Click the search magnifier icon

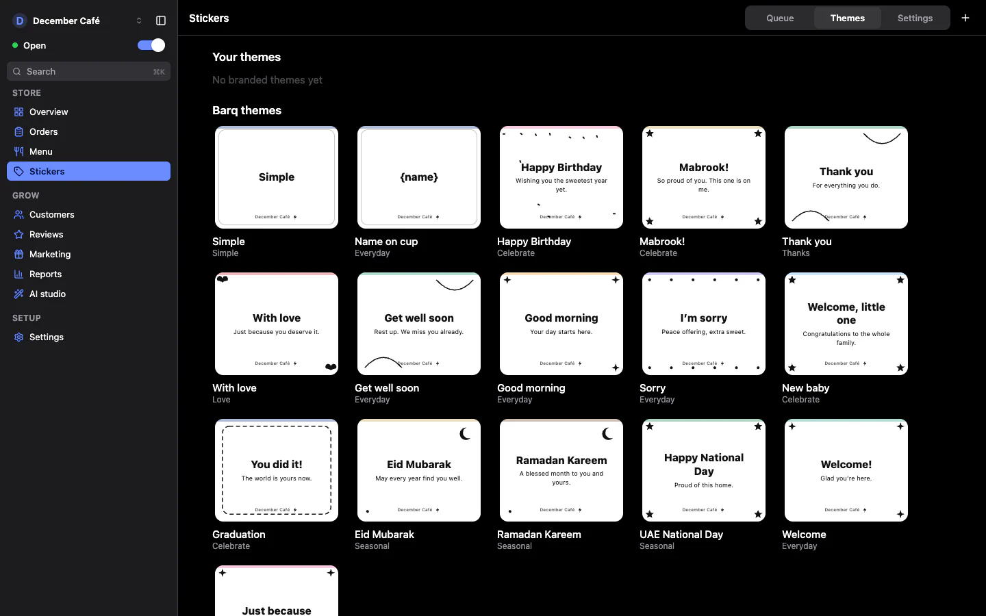pyautogui.click(x=17, y=71)
